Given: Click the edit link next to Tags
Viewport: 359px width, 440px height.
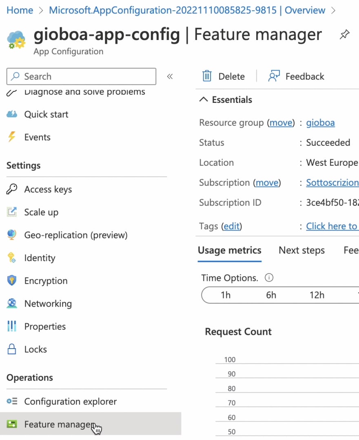Looking at the screenshot, I should click(231, 226).
